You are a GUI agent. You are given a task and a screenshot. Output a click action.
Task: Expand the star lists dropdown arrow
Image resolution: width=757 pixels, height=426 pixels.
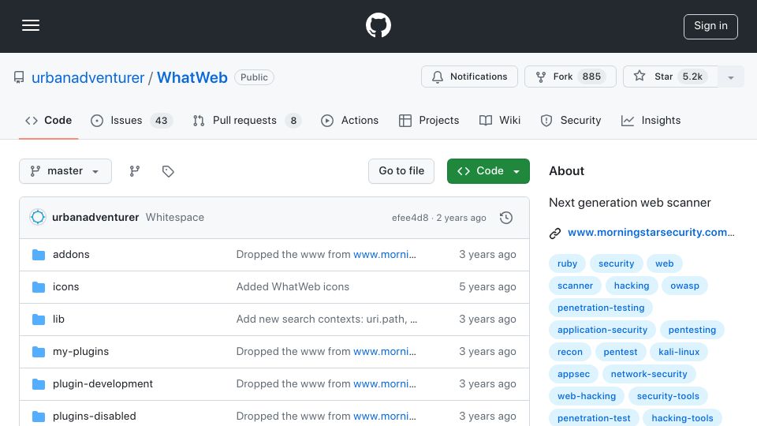[730, 77]
